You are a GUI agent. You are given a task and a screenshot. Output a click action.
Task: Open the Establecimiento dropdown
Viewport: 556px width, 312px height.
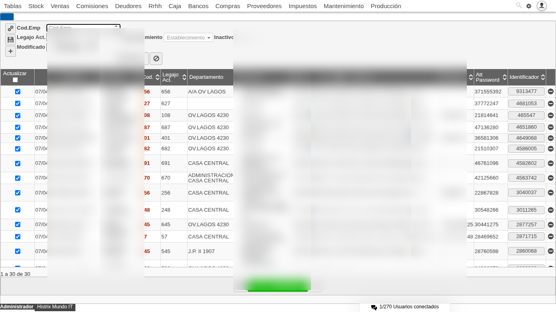click(x=188, y=37)
